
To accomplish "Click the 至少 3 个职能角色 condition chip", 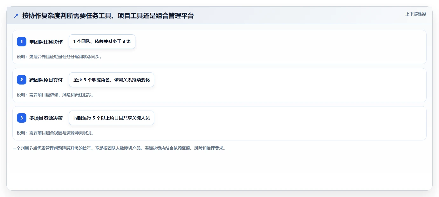I will pyautogui.click(x=112, y=80).
